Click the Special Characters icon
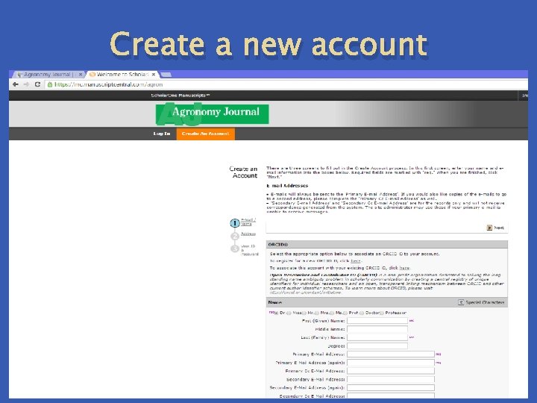 click(x=461, y=302)
